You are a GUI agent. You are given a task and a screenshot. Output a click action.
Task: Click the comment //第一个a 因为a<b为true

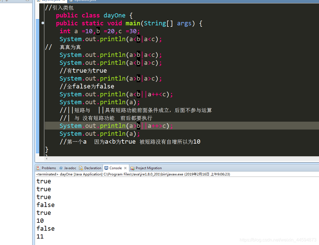(x=130, y=142)
